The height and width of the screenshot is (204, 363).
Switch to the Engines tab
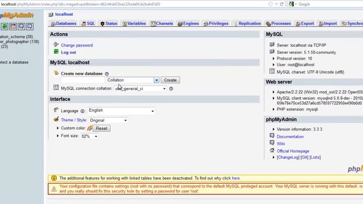coord(188,23)
